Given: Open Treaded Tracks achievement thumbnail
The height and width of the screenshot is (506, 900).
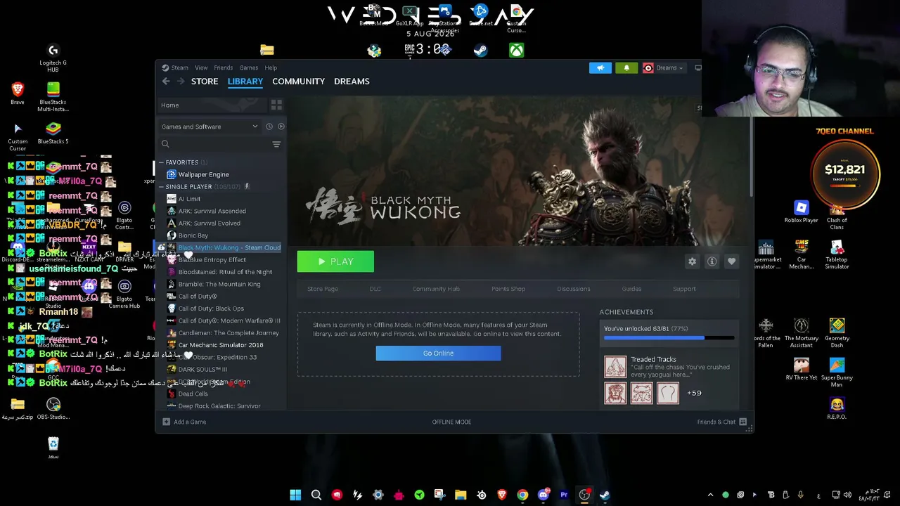Looking at the screenshot, I should point(615,367).
